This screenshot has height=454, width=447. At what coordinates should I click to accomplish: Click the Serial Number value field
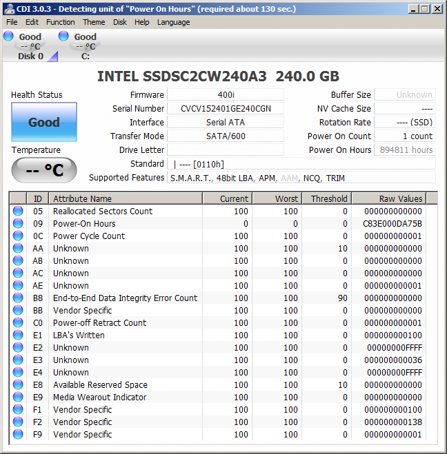(x=225, y=109)
